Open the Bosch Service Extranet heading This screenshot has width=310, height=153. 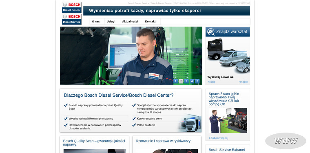(x=226, y=150)
